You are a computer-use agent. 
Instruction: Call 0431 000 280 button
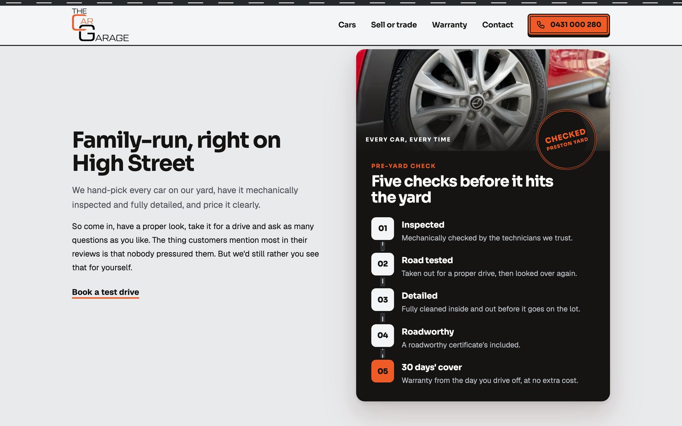point(569,25)
